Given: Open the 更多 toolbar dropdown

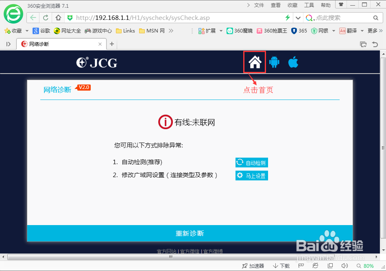Looking at the screenshot, I should pos(373,30).
